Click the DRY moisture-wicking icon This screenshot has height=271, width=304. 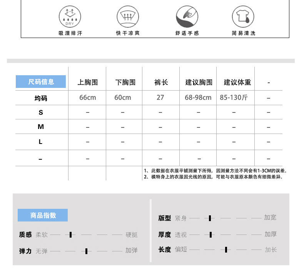pos(70,17)
